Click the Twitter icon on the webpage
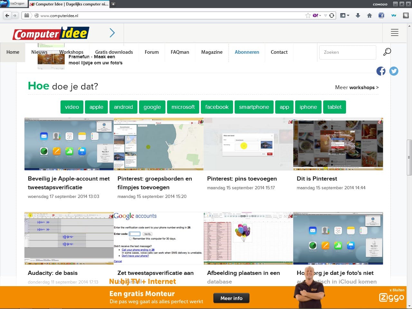The image size is (412, 309). tap(394, 71)
